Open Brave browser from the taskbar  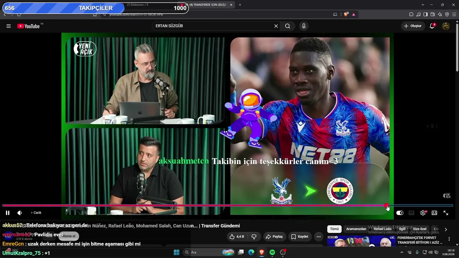coord(262,252)
